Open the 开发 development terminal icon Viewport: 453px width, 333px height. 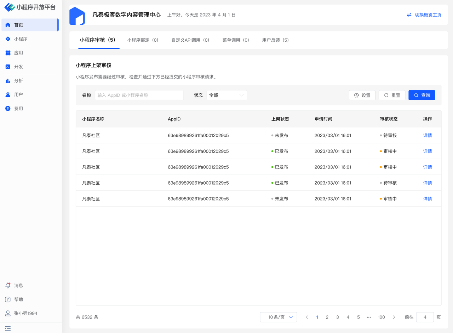(8, 67)
